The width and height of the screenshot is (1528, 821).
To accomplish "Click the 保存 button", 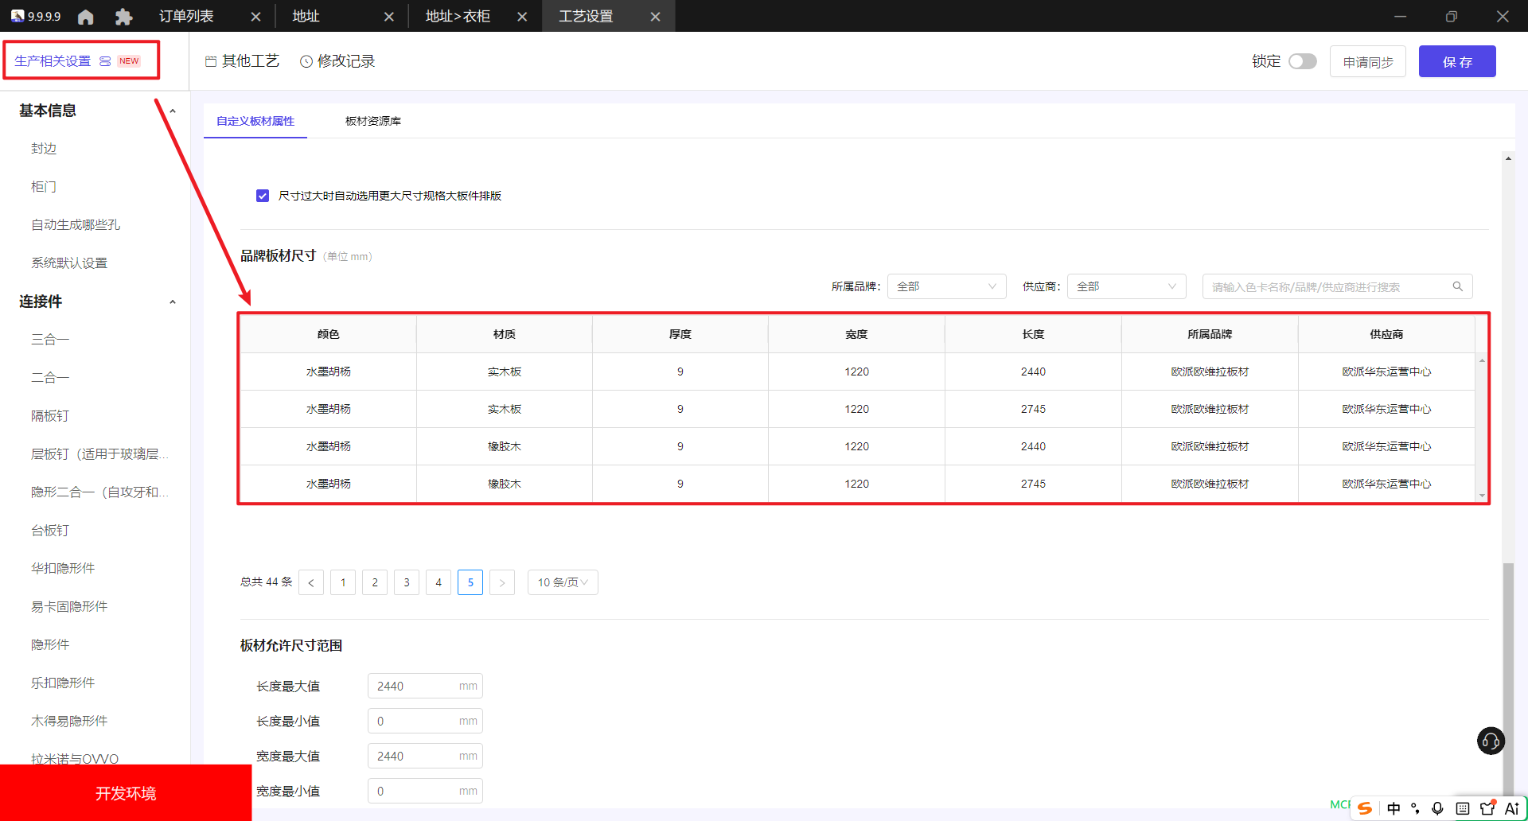I will 1457,61.
